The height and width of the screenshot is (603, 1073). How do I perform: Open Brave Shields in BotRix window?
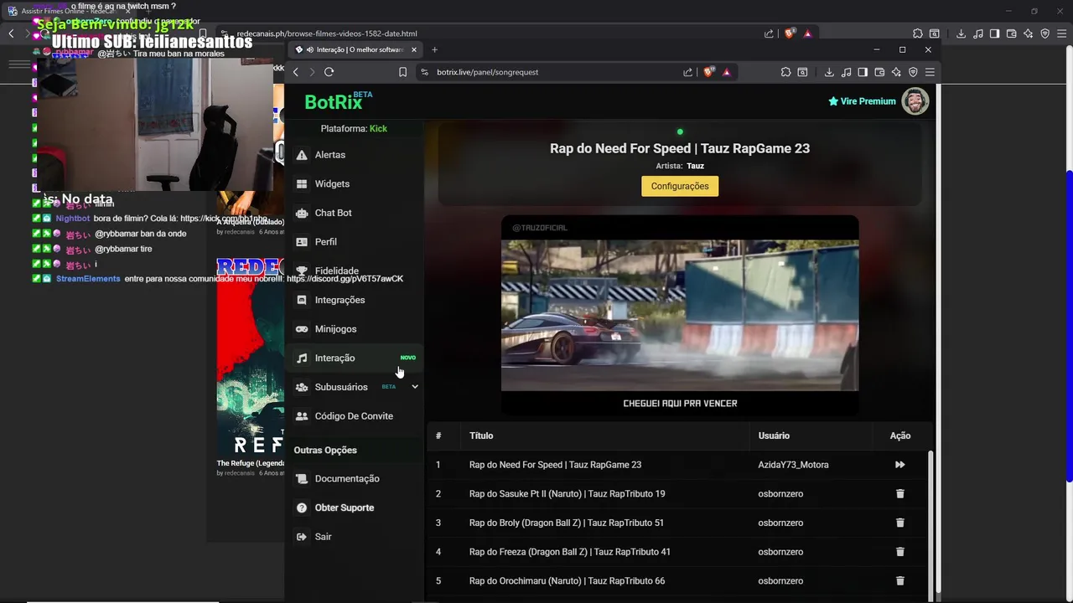coord(708,72)
